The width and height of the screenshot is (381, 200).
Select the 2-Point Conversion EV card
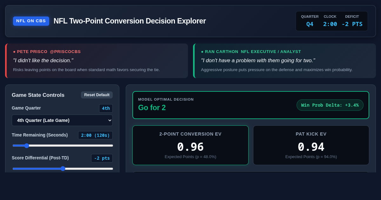click(x=190, y=145)
